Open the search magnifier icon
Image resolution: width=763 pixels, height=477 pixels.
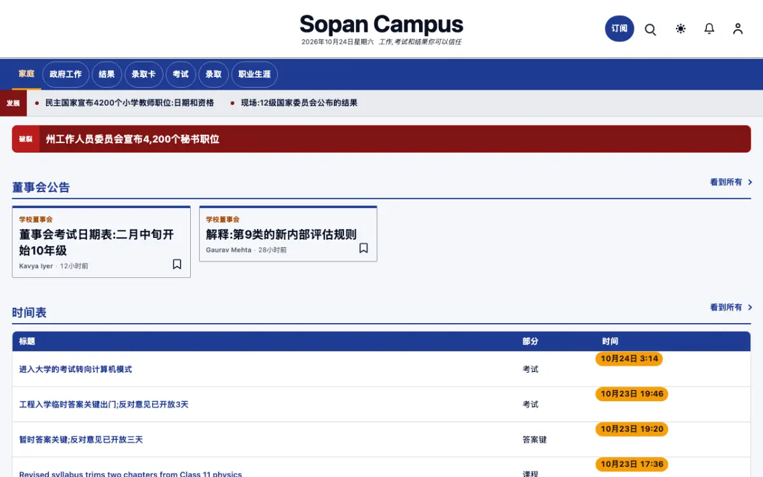(x=650, y=29)
